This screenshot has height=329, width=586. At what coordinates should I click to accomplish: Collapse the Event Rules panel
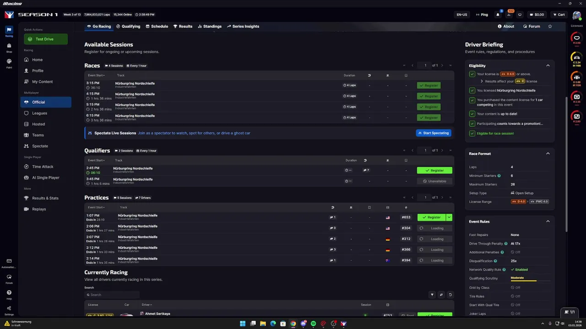(x=548, y=222)
